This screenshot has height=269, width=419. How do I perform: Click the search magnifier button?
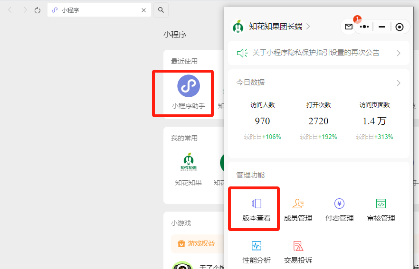pyautogui.click(x=161, y=10)
